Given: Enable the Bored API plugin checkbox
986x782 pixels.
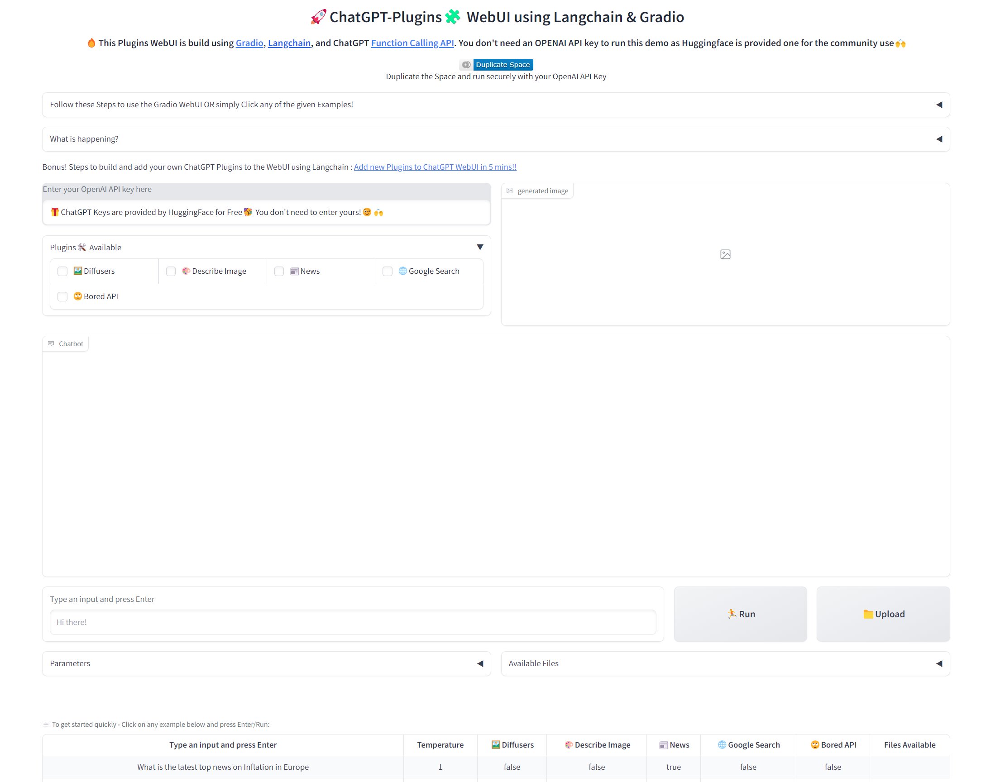Looking at the screenshot, I should point(62,296).
